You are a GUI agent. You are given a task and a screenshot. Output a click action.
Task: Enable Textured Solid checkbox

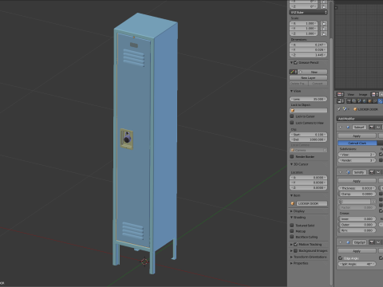pos(292,225)
